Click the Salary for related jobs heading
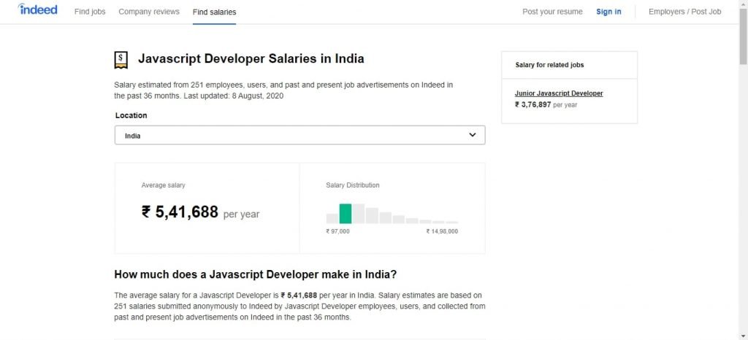Screen dimensions: 748x340 click(x=549, y=65)
